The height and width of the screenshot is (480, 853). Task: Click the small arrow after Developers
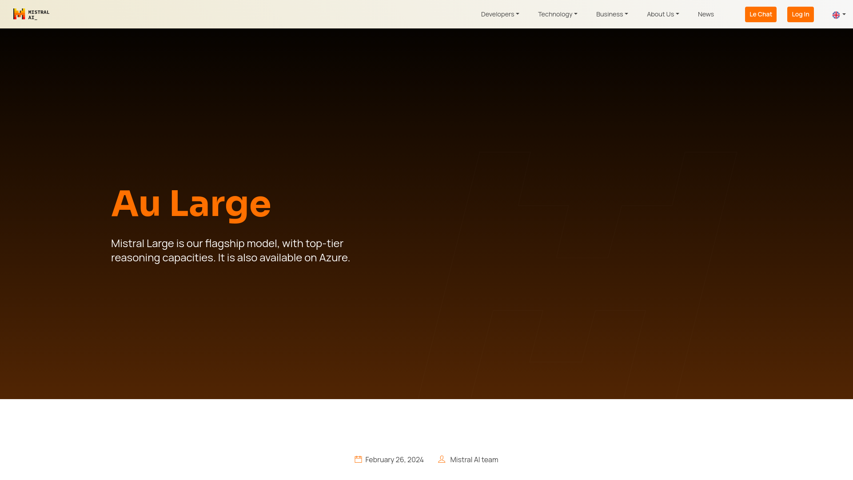(x=518, y=14)
